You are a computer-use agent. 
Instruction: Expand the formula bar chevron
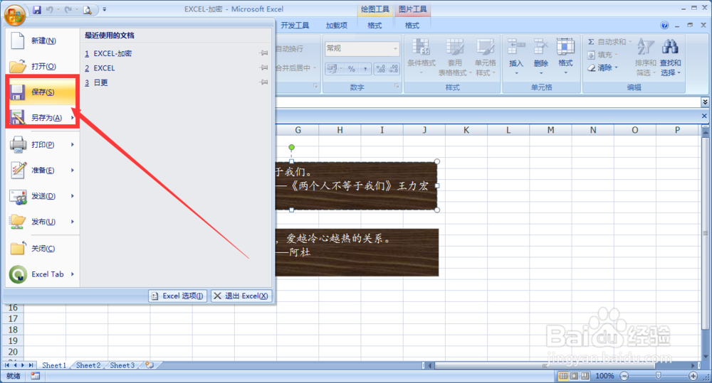[x=705, y=102]
